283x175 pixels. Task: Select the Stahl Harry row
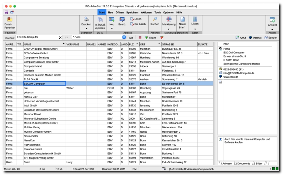[109, 162]
